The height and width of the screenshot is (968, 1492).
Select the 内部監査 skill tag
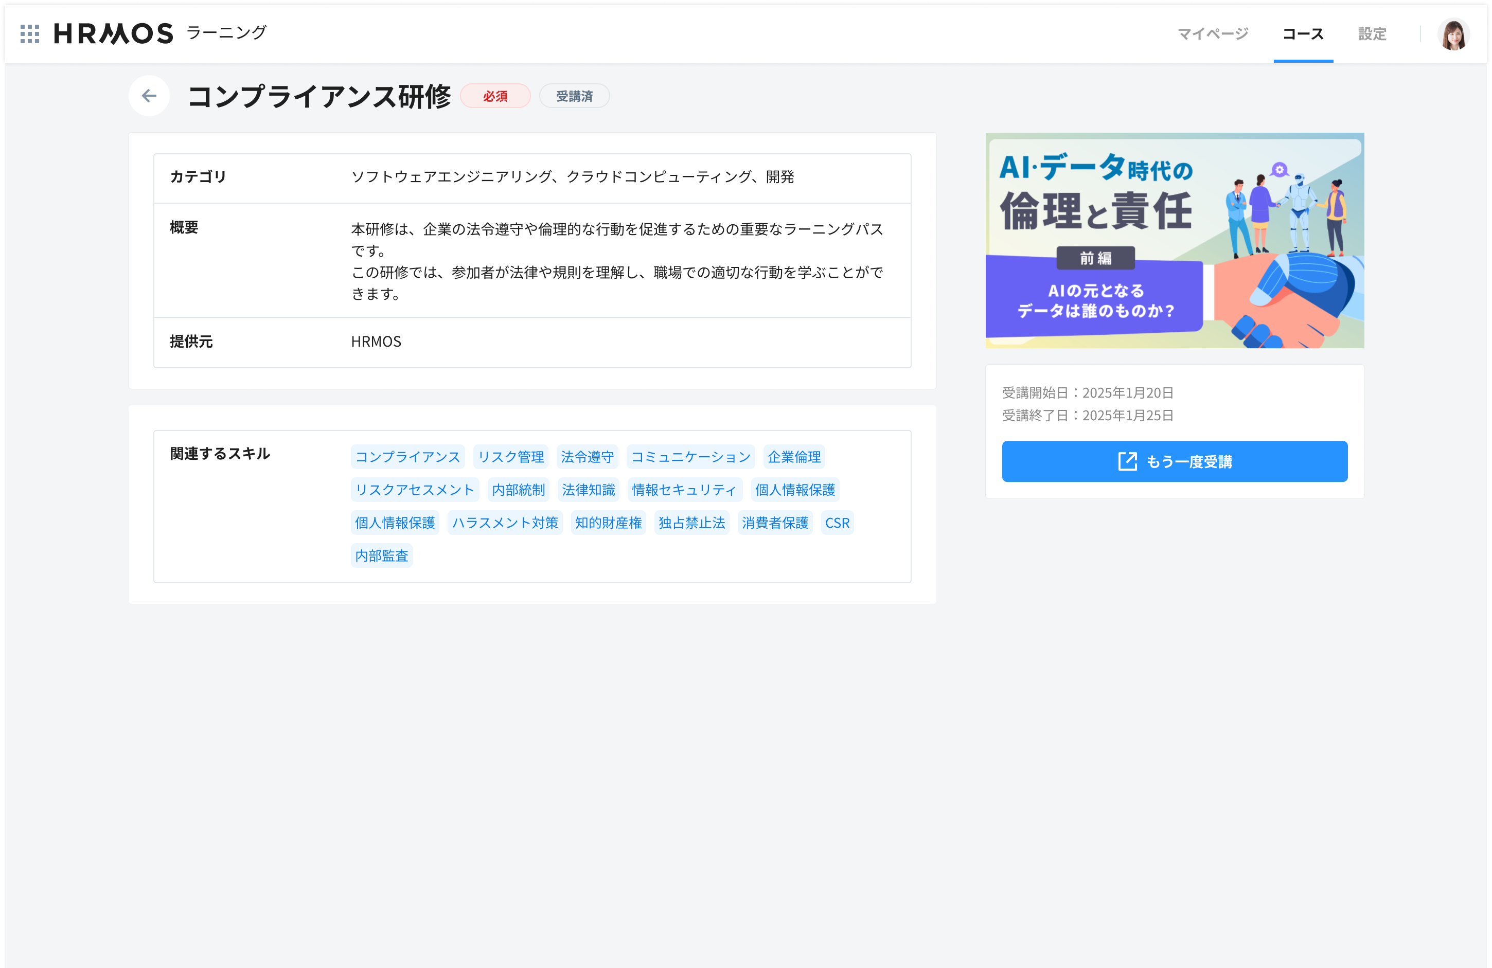coord(381,555)
